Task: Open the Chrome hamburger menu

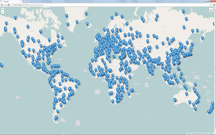Action: coord(214,5)
